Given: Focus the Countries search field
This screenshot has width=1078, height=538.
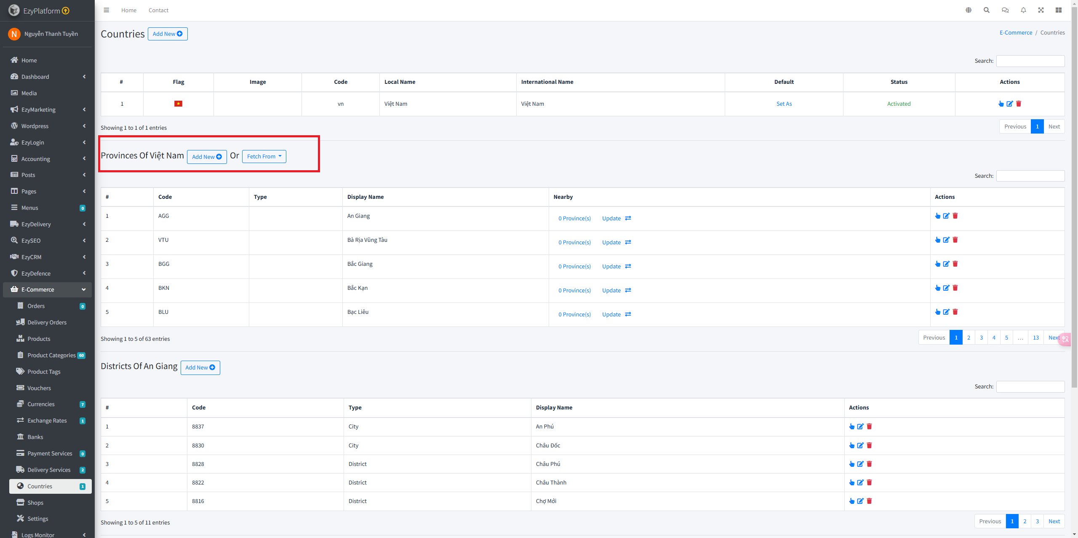Looking at the screenshot, I should [x=1030, y=61].
